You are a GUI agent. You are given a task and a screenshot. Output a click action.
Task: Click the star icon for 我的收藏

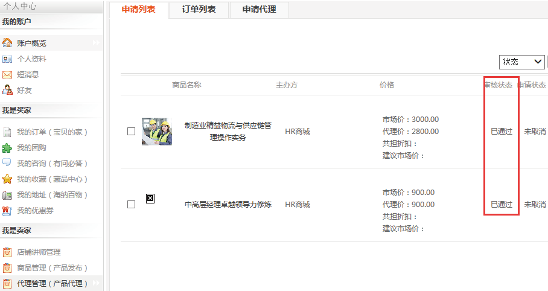coord(7,179)
